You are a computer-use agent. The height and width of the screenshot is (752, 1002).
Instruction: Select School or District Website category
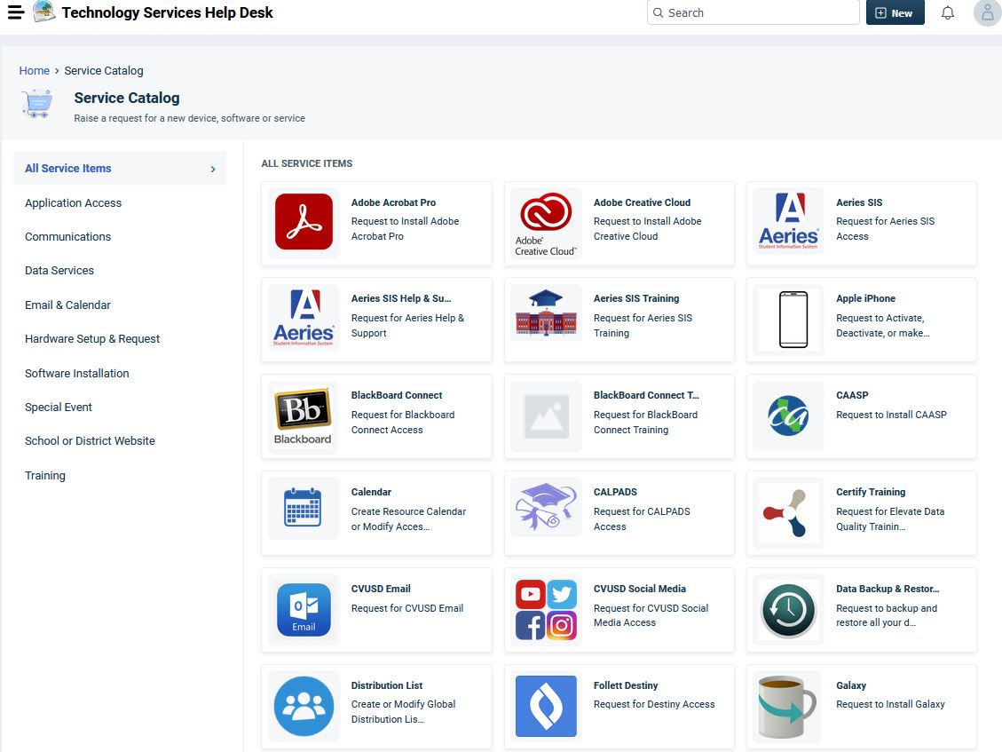pos(90,440)
